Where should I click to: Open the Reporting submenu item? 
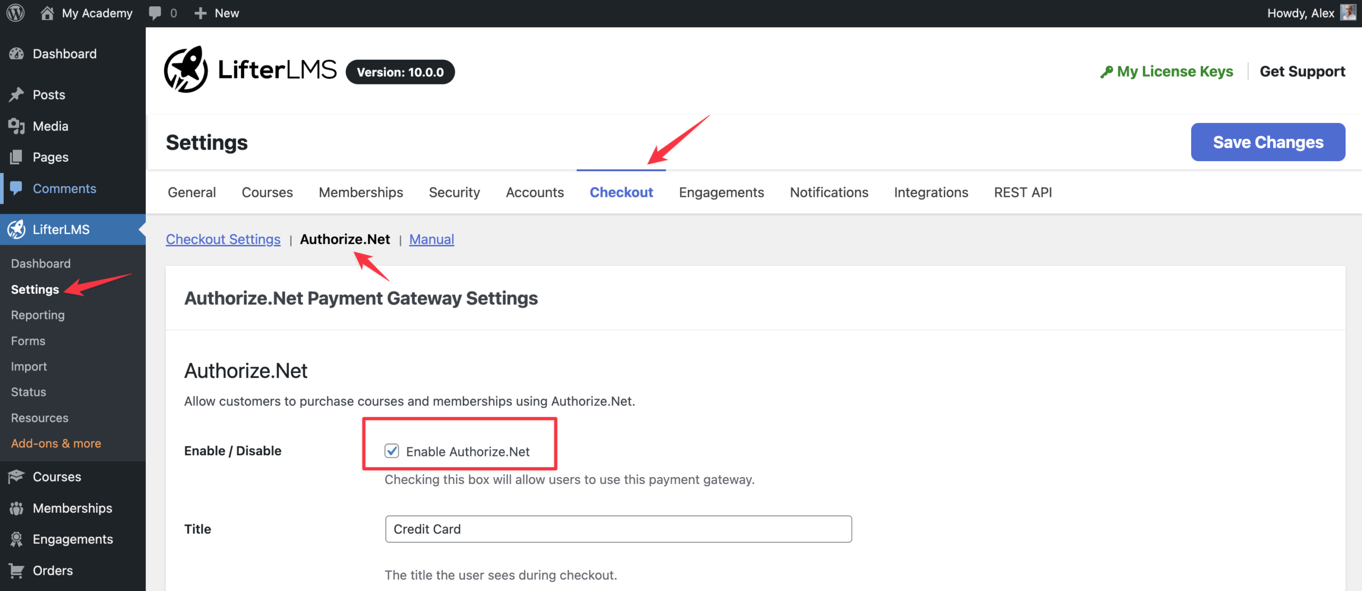(x=38, y=315)
